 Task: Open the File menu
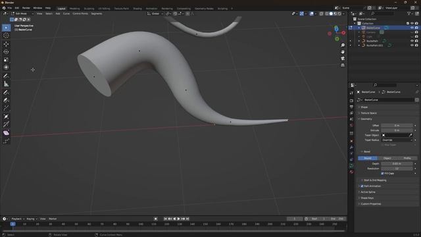[x=10, y=8]
